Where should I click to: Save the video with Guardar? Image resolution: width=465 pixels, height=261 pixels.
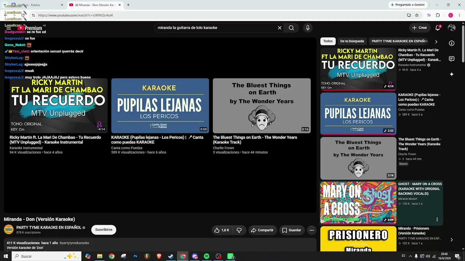[x=292, y=230]
